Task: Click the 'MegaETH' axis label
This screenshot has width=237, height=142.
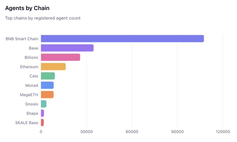Action: tap(29, 95)
